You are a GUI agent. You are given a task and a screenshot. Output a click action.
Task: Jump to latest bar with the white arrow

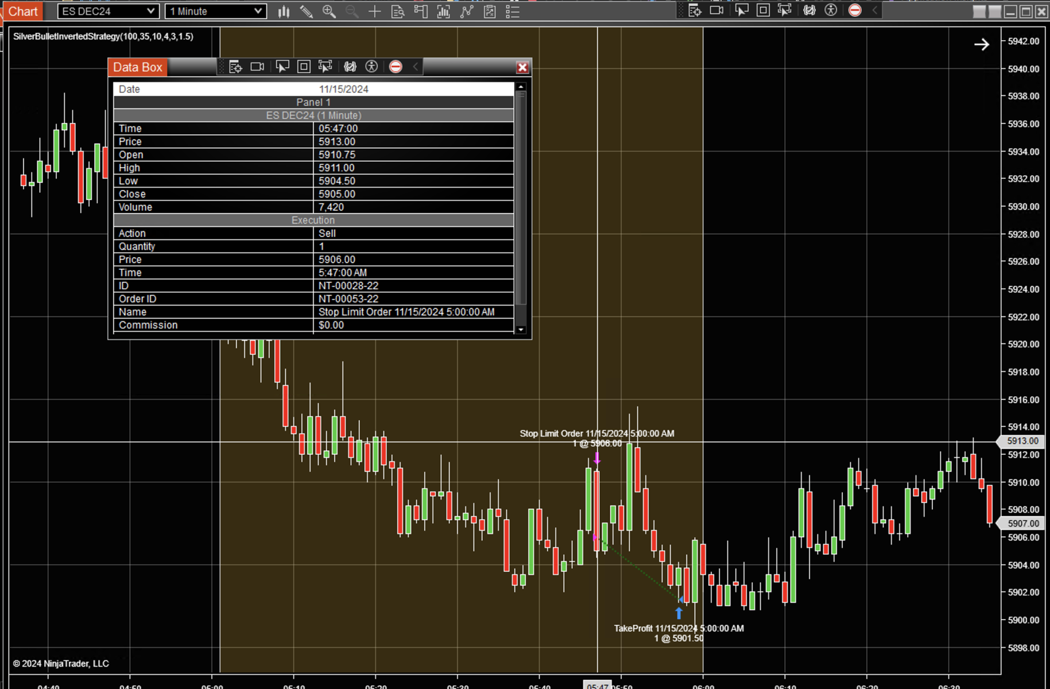[982, 44]
